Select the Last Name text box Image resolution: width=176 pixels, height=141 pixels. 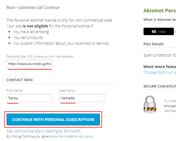82,98
